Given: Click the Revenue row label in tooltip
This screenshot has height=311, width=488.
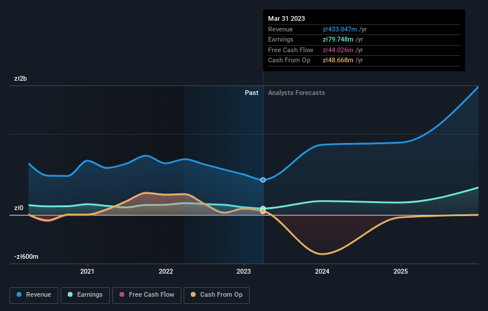Looking at the screenshot, I should (x=281, y=29).
